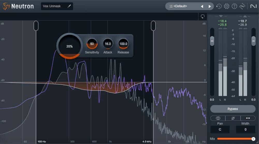The image size is (259, 144).
Task: Click the Sensitivity knob showing 50
Action: coord(92,44)
